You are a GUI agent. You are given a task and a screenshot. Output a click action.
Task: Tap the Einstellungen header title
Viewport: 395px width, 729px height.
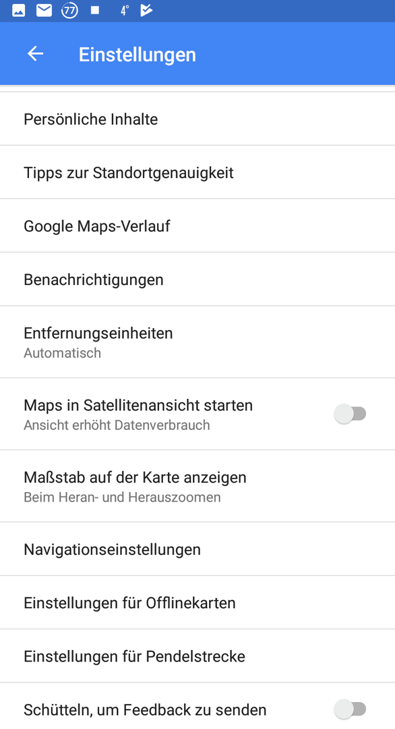click(138, 55)
